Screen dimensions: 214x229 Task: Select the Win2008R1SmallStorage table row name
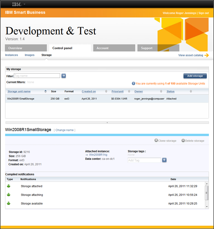[21, 99]
